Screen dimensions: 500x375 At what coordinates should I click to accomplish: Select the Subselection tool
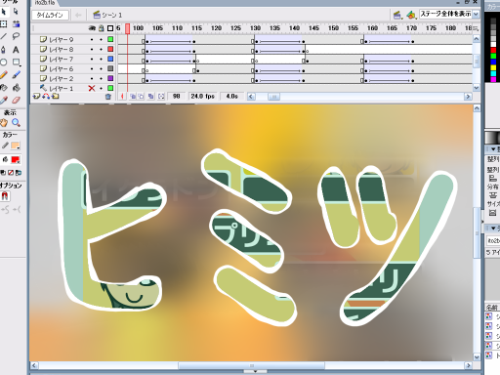(16, 12)
